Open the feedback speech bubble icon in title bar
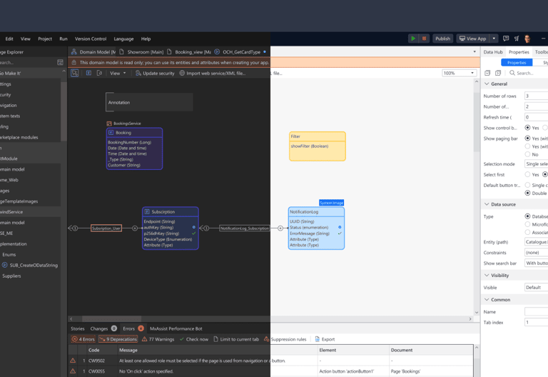 coord(506,39)
